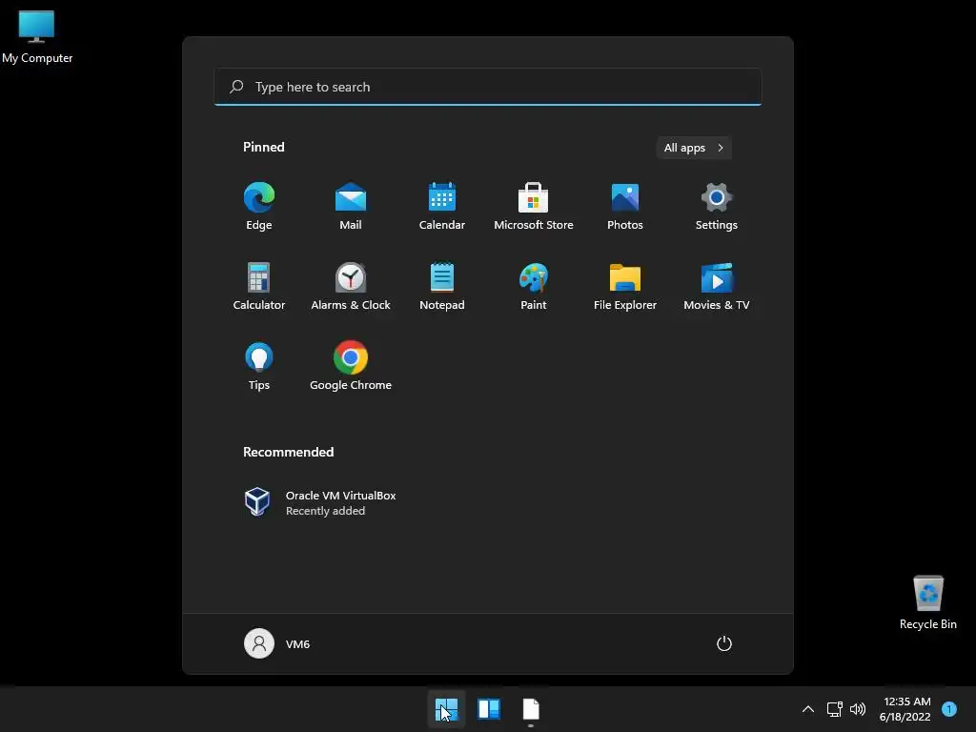The image size is (976, 732).
Task: Open the VM6 user account menu
Action: pos(277,643)
